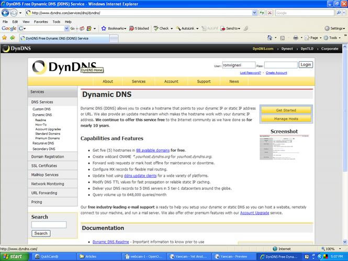Click the red Stop loading button
The image size is (348, 261).
[270, 13]
